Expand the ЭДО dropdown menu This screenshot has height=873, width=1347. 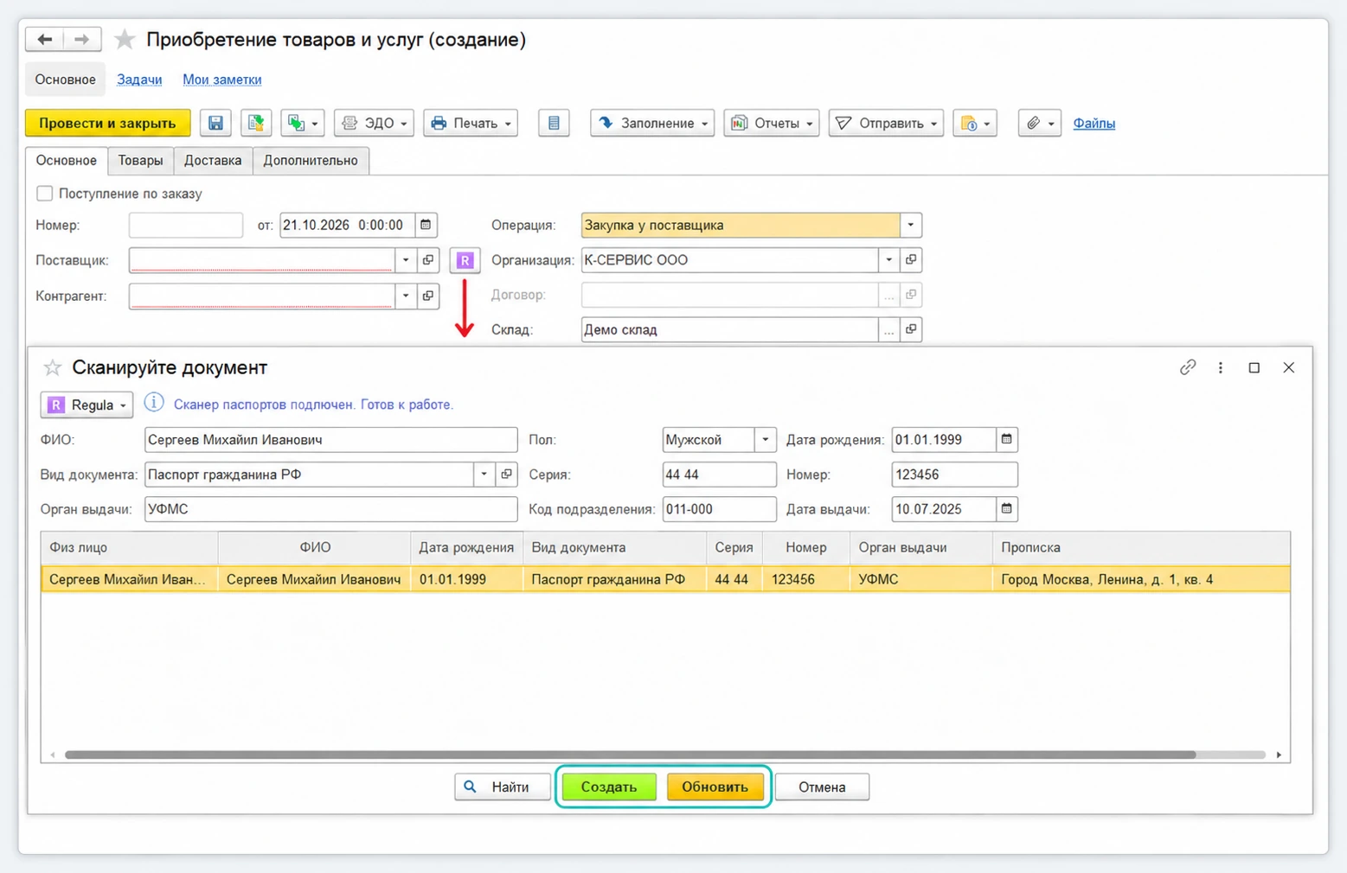click(375, 123)
